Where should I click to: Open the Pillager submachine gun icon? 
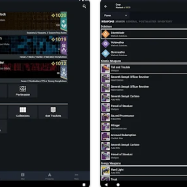pyautogui.click(x=105, y=127)
